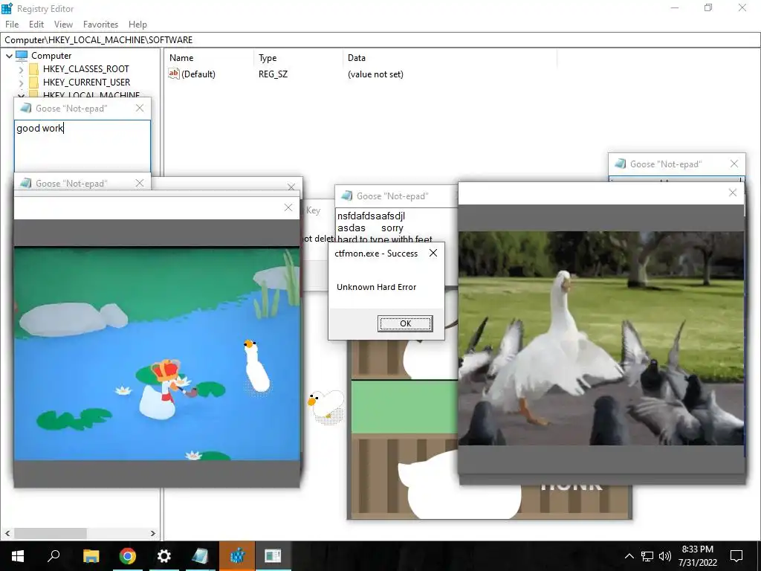The height and width of the screenshot is (571, 761).
Task: Click the notepad icon of 'nsfdafdsaafsdjl' Not-epad
Action: 346,196
